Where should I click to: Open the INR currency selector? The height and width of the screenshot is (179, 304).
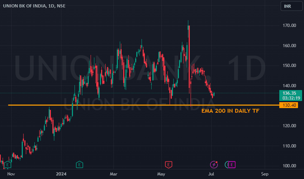pos(291,6)
